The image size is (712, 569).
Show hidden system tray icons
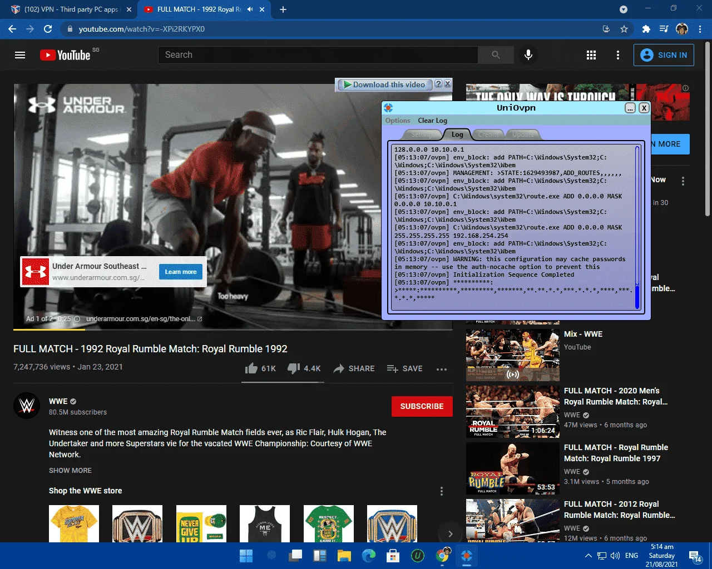tap(588, 556)
